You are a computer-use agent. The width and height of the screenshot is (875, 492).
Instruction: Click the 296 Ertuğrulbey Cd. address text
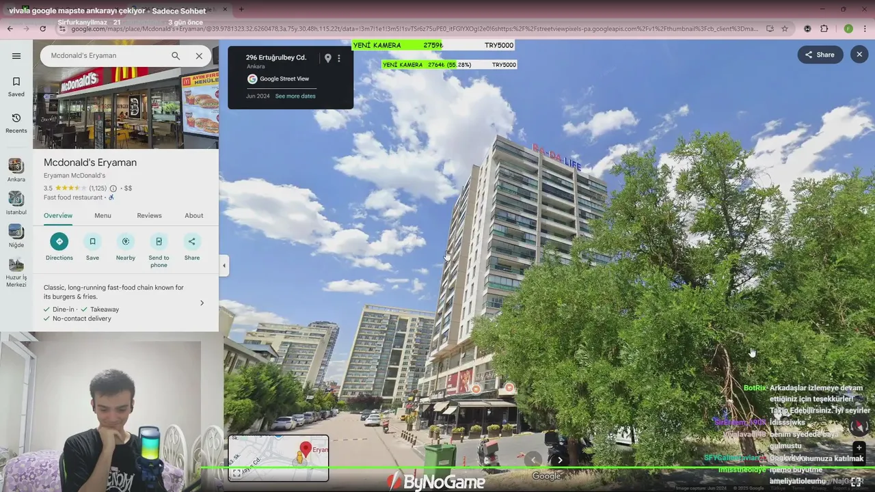(x=276, y=58)
